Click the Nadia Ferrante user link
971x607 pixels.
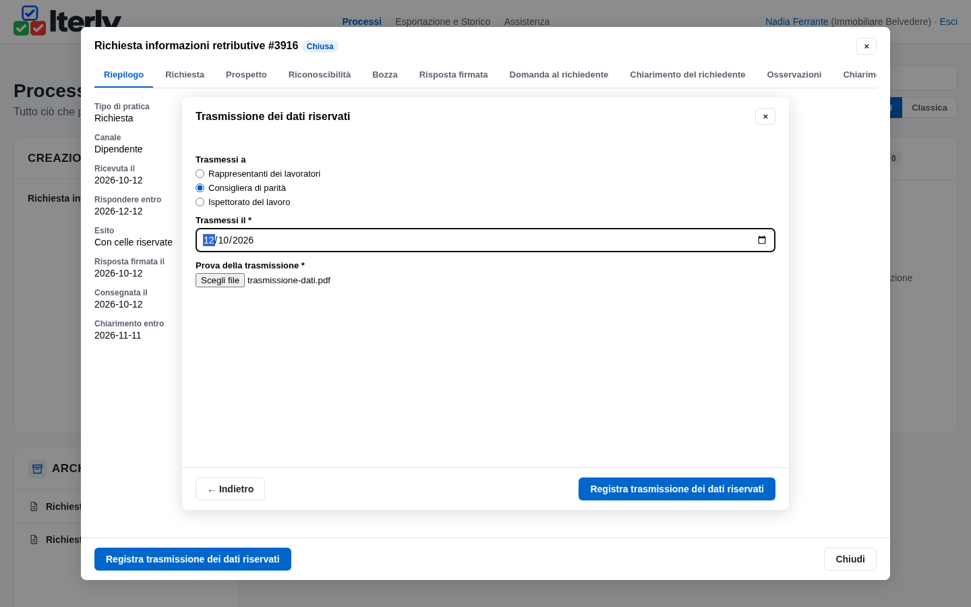click(796, 22)
